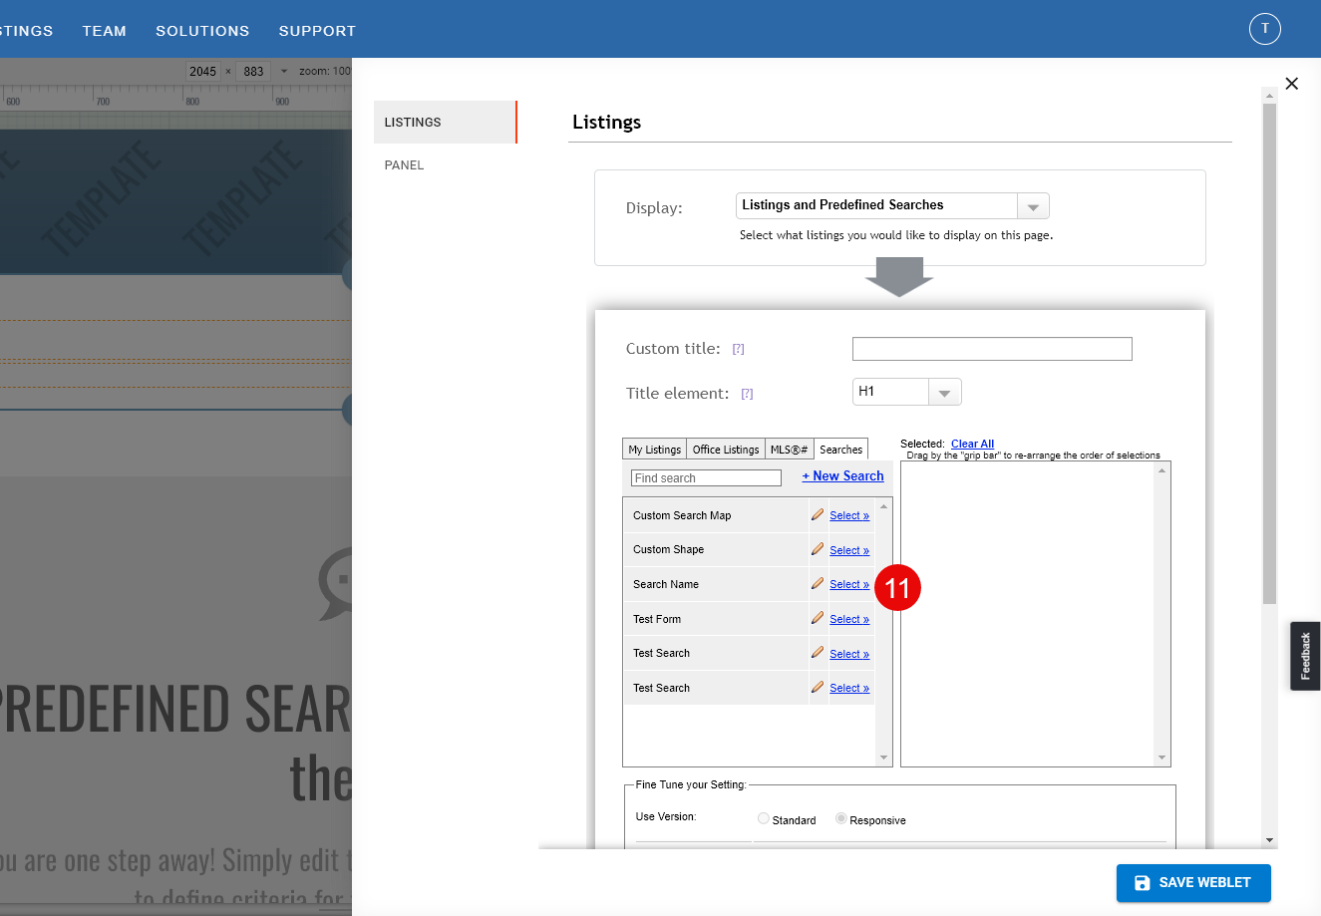This screenshot has height=916, width=1321.
Task: Save the weblet settings
Action: click(1193, 883)
